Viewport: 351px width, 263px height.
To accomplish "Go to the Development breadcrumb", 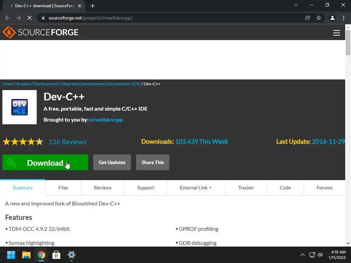I will [x=45, y=84].
